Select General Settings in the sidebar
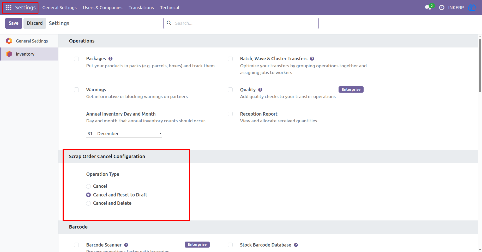Viewport: 482px width, 252px height. tap(29, 41)
